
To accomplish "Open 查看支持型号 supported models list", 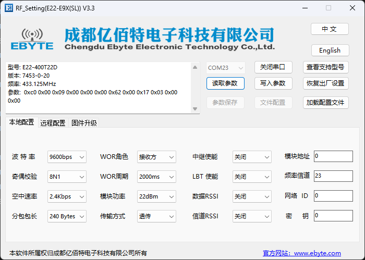I will pos(325,67).
